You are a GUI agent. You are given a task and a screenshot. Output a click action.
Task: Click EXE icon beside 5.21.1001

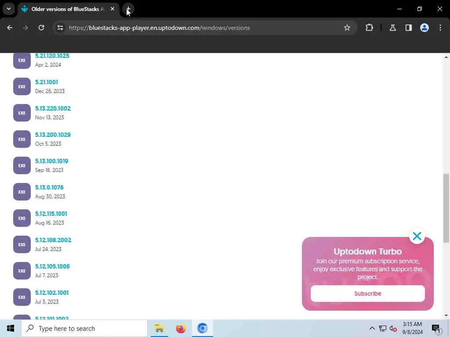(x=22, y=86)
